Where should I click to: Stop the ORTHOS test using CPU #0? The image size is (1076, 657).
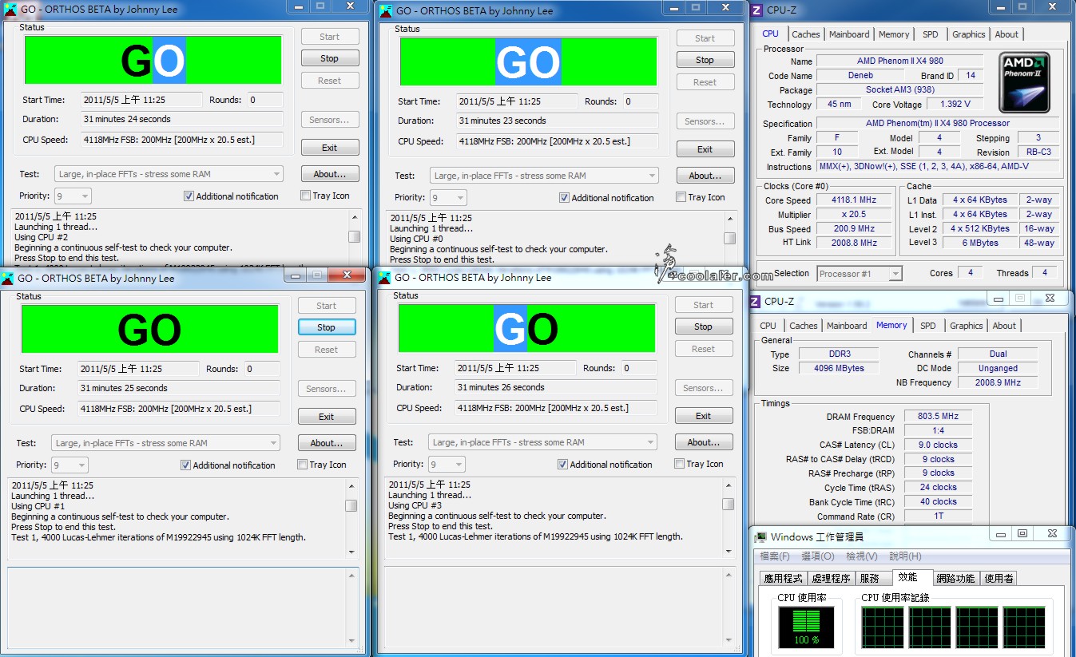pos(705,60)
